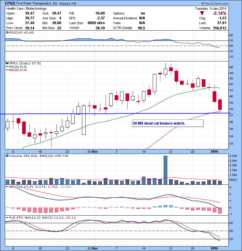Click the High price value 39.77

click(x=30, y=18)
